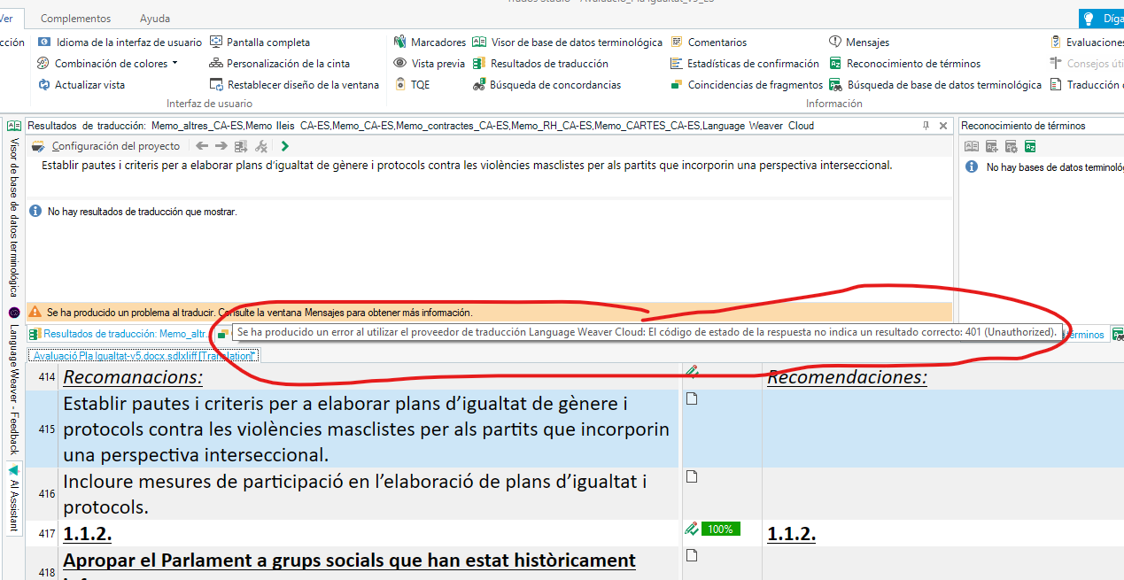Pin the Resultados de traducción panel
The image size is (1124, 580).
click(x=926, y=126)
